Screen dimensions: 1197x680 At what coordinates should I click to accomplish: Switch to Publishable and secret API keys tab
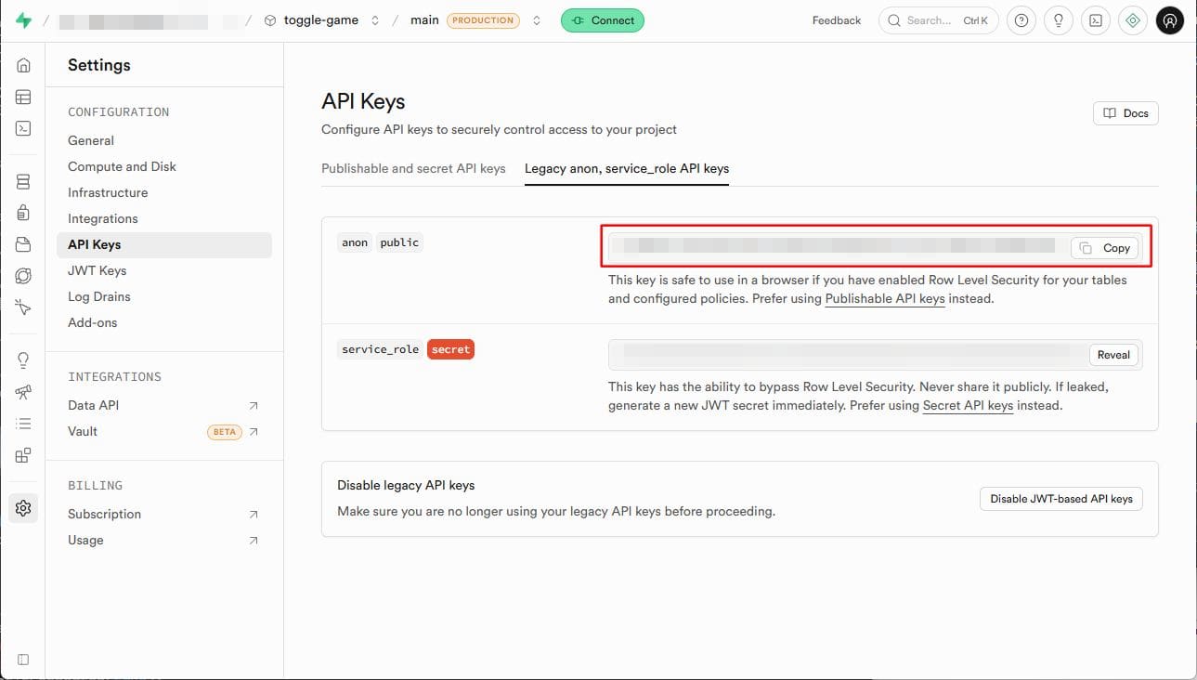(x=413, y=168)
